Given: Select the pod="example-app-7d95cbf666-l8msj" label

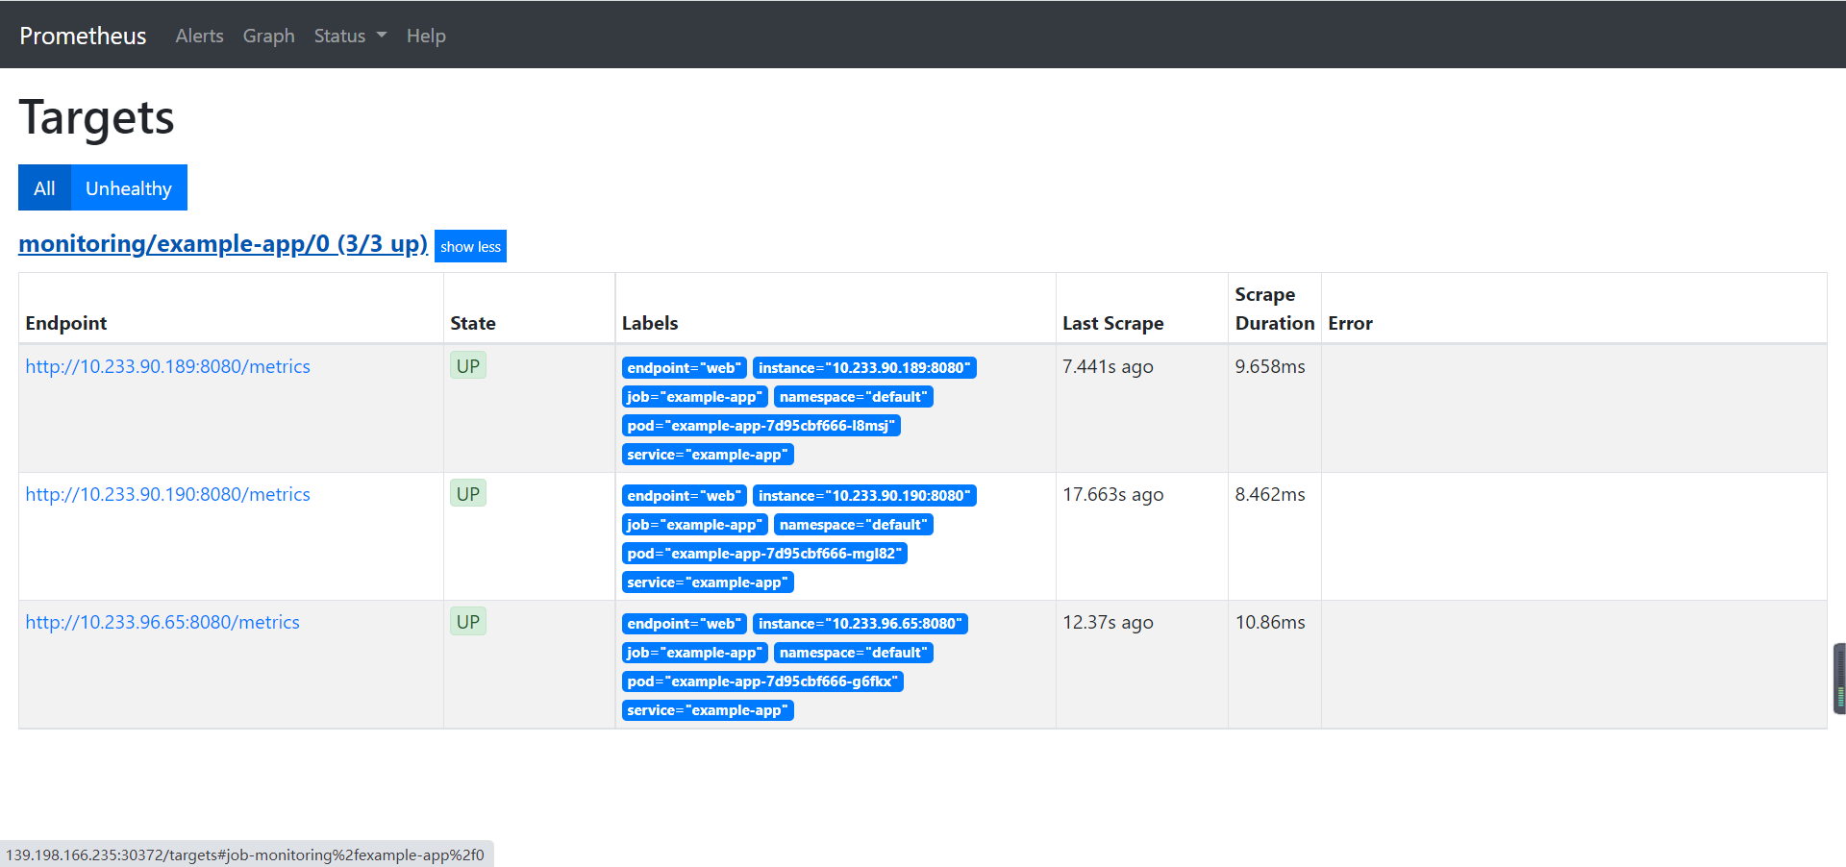Looking at the screenshot, I should click(x=761, y=425).
